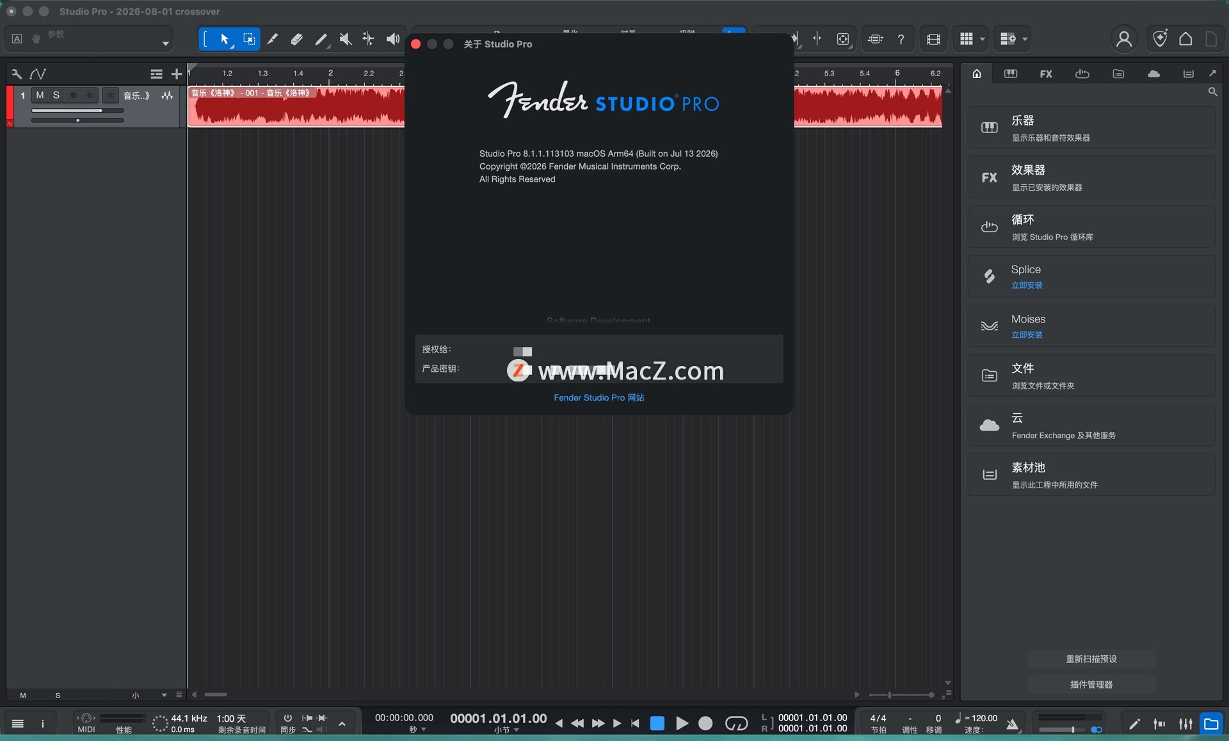Open the track height dropdown arrow

pos(165,695)
